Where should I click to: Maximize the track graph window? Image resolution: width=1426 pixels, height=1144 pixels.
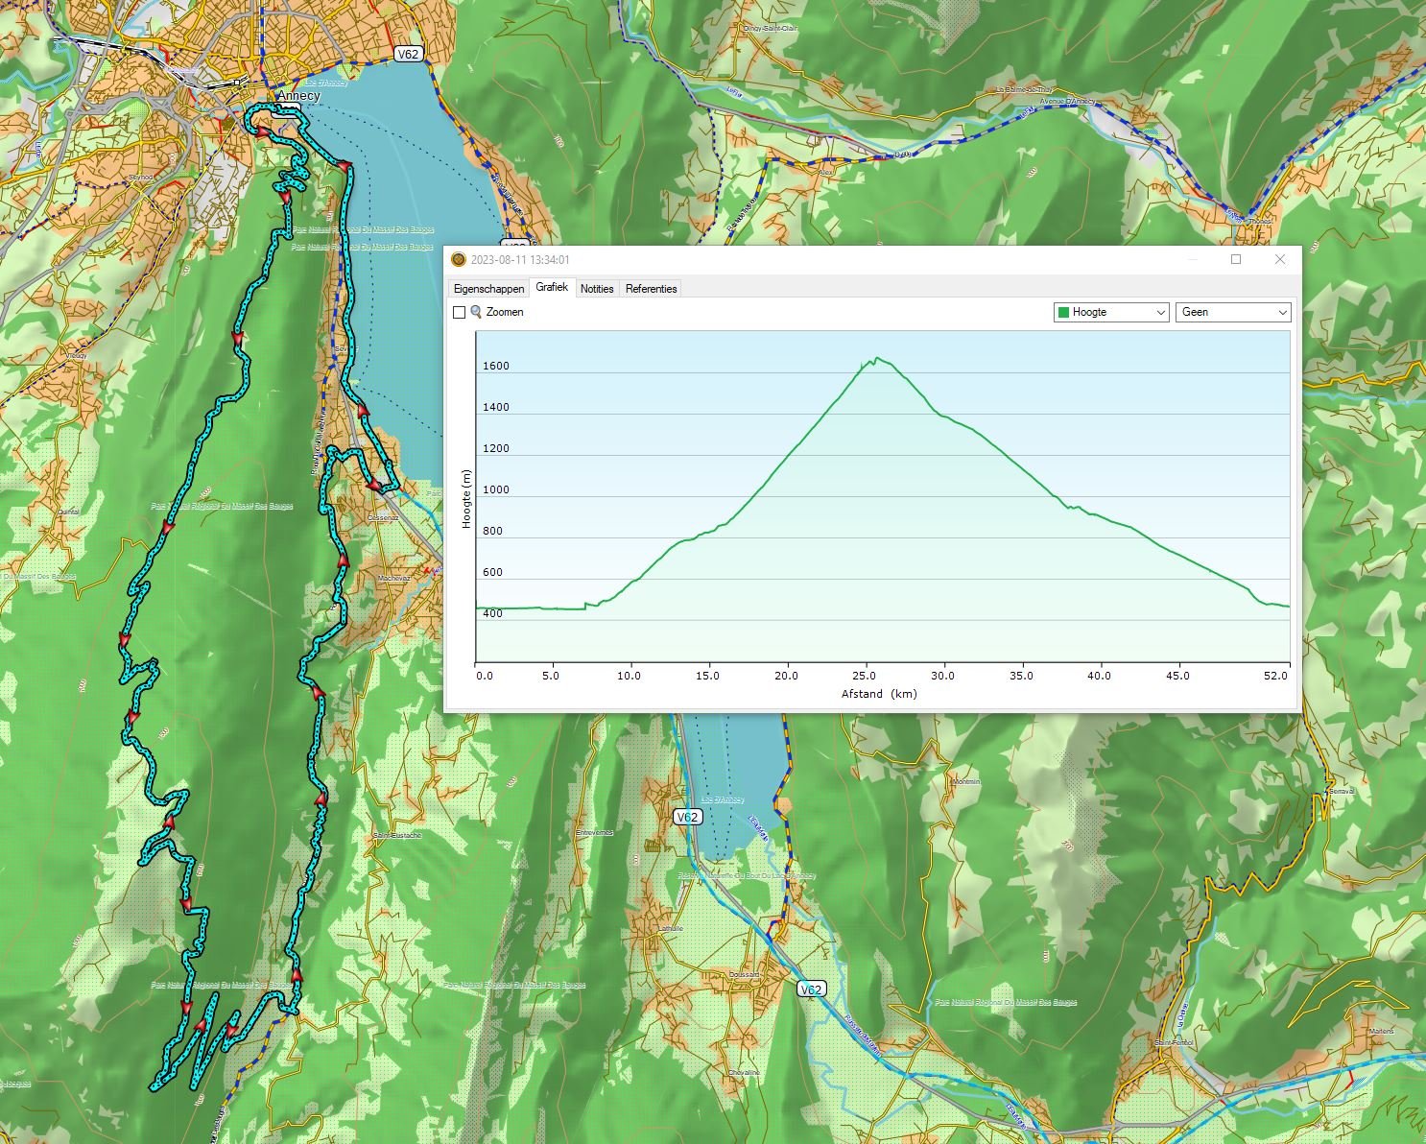pos(1236,259)
